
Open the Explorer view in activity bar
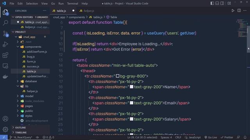tap(5, 12)
